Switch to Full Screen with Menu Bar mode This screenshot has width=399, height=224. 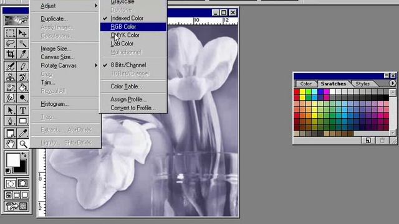point(17,195)
